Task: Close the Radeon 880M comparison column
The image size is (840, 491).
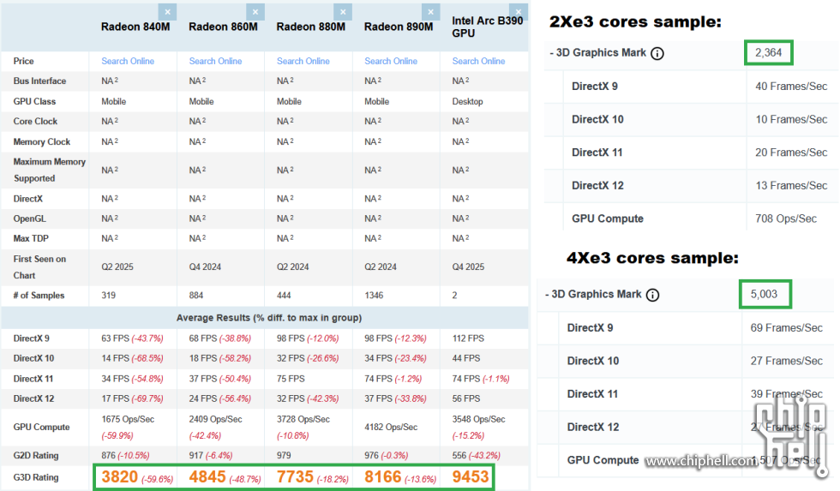Action: point(343,12)
